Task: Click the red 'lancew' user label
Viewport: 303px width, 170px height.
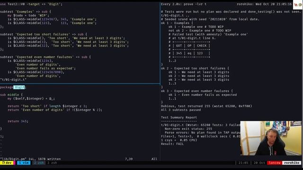Action: (x=275, y=163)
